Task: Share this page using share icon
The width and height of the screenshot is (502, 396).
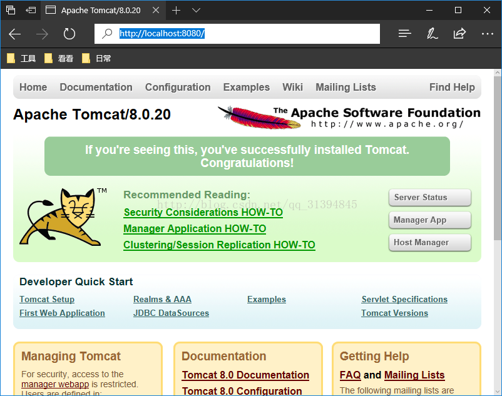Action: 459,34
